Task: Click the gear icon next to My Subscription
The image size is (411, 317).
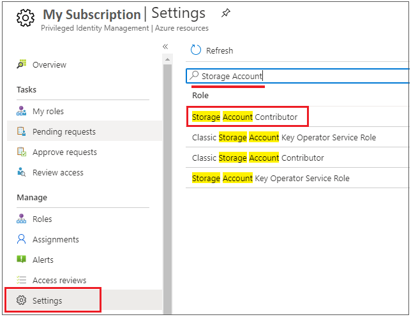Action: pos(25,18)
